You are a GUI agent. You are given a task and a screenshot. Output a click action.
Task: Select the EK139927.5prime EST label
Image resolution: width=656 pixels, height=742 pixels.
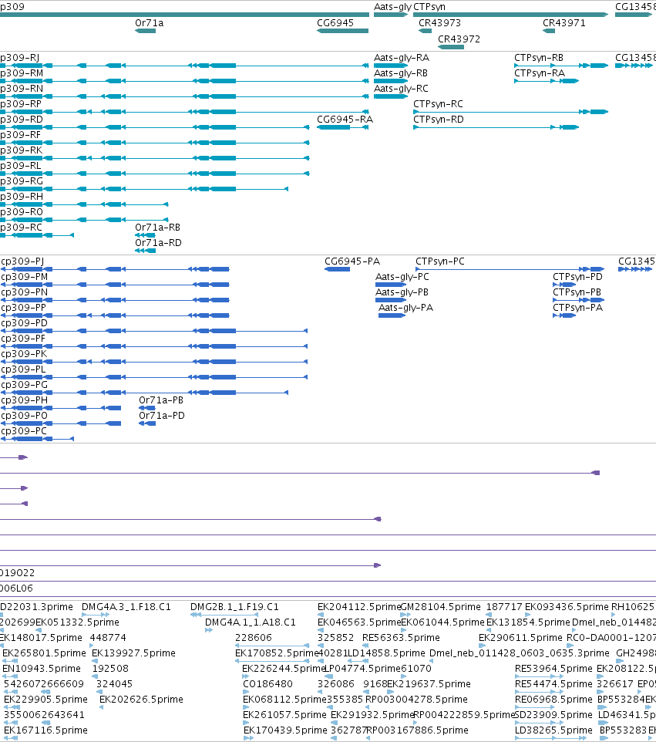tap(133, 653)
